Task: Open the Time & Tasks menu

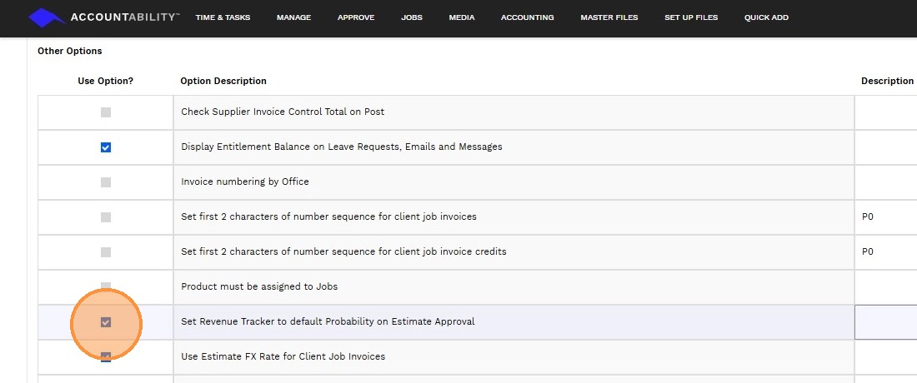Action: 223,17
